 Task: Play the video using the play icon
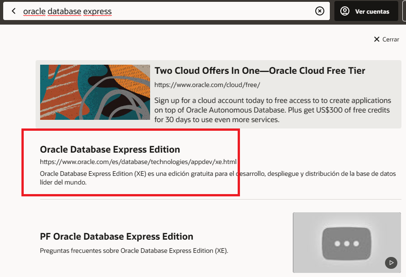click(x=391, y=263)
